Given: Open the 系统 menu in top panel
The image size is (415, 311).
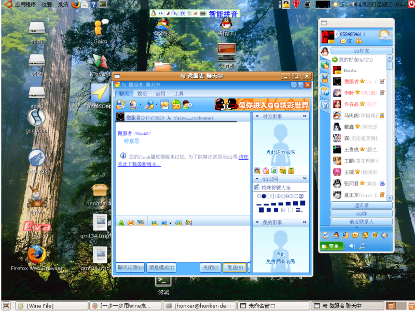Looking at the screenshot, I should [x=63, y=4].
